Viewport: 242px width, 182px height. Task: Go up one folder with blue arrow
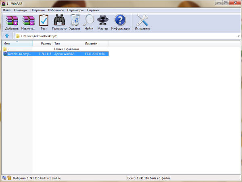(7, 36)
